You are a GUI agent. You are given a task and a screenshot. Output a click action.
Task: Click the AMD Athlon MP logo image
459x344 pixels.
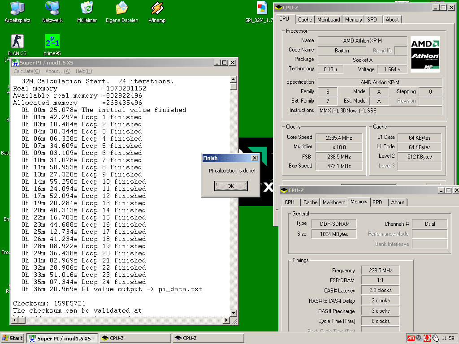(425, 54)
